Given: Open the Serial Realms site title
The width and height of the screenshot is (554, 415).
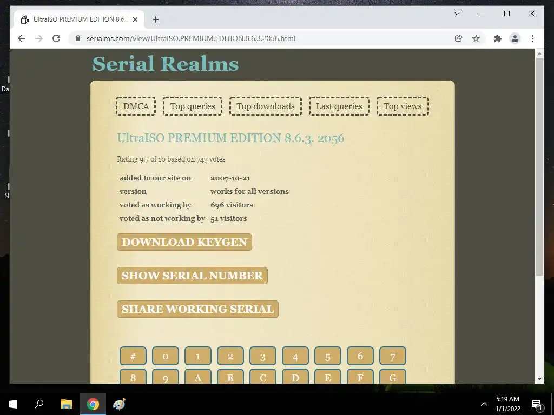Looking at the screenshot, I should pyautogui.click(x=166, y=64).
